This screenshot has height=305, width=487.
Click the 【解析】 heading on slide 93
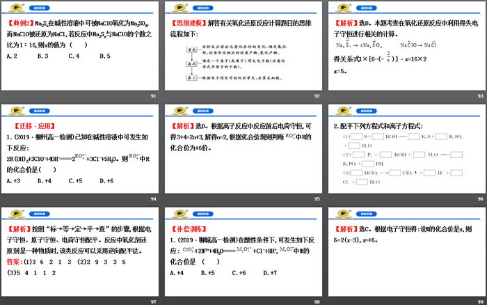(346, 23)
